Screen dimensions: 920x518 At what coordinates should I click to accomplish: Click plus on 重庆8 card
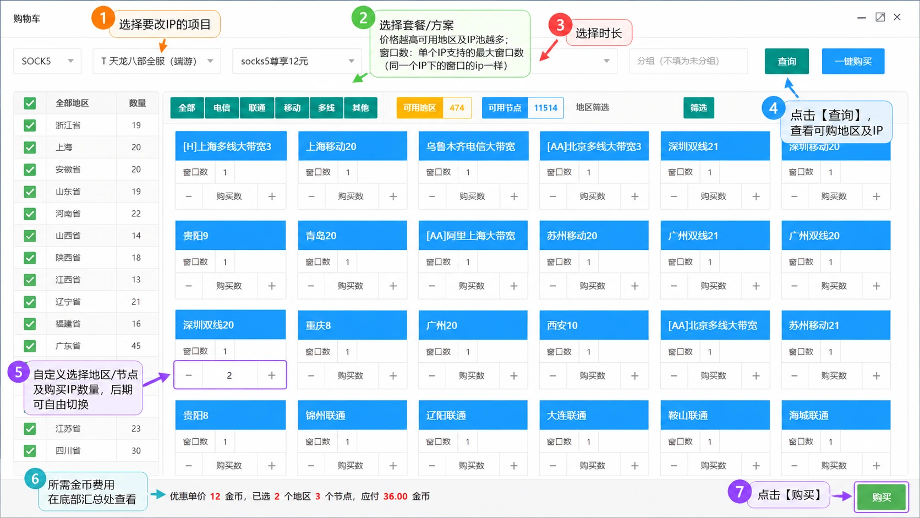point(393,376)
